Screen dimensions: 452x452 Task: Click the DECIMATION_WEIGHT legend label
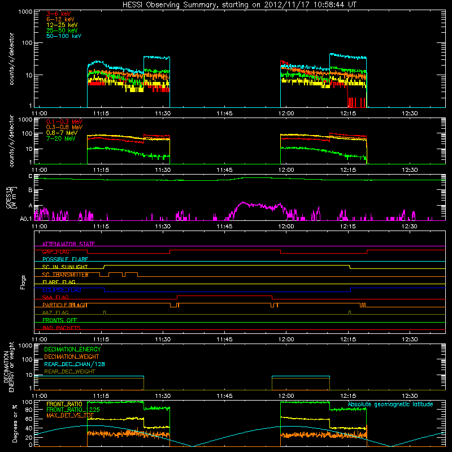tap(72, 357)
